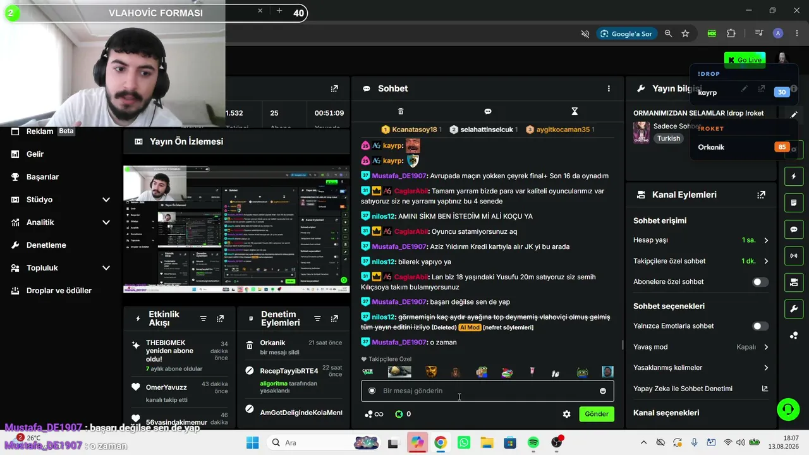Open Etkinlik Akışı filter options
The width and height of the screenshot is (809, 455).
coord(204,318)
